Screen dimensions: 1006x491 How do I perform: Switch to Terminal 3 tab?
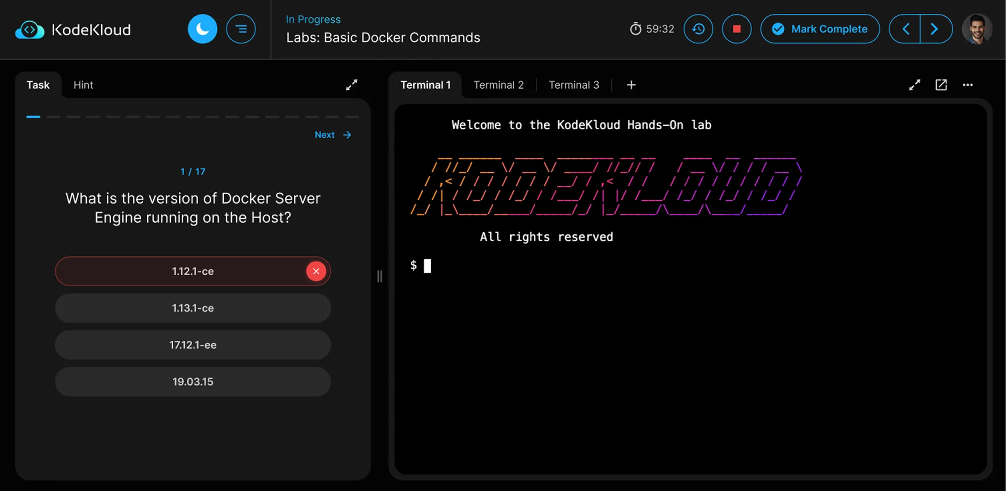(x=574, y=85)
